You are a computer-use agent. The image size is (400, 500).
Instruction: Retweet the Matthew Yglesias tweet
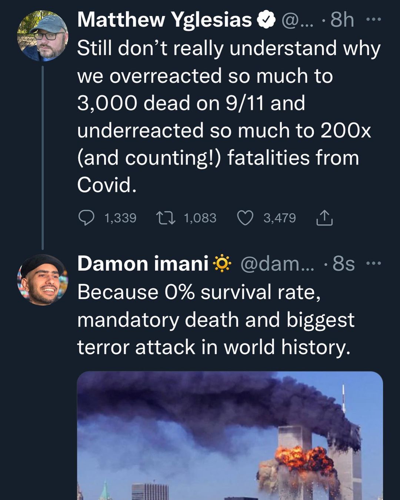(166, 218)
